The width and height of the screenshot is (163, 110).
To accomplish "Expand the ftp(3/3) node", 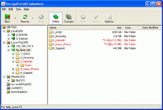I will click(8, 80).
